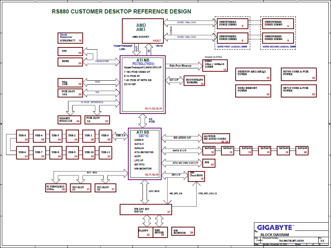
Task: Select the ATI NB RS780L block
Action: (x=142, y=85)
